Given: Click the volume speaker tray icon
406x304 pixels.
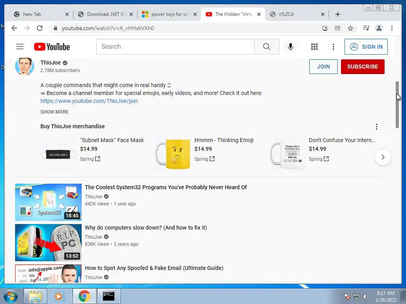Looking at the screenshot, I should pos(366,296).
